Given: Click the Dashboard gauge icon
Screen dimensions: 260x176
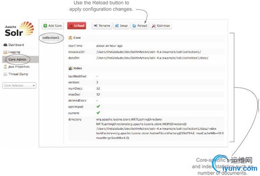Looking at the screenshot, I should [5, 45].
